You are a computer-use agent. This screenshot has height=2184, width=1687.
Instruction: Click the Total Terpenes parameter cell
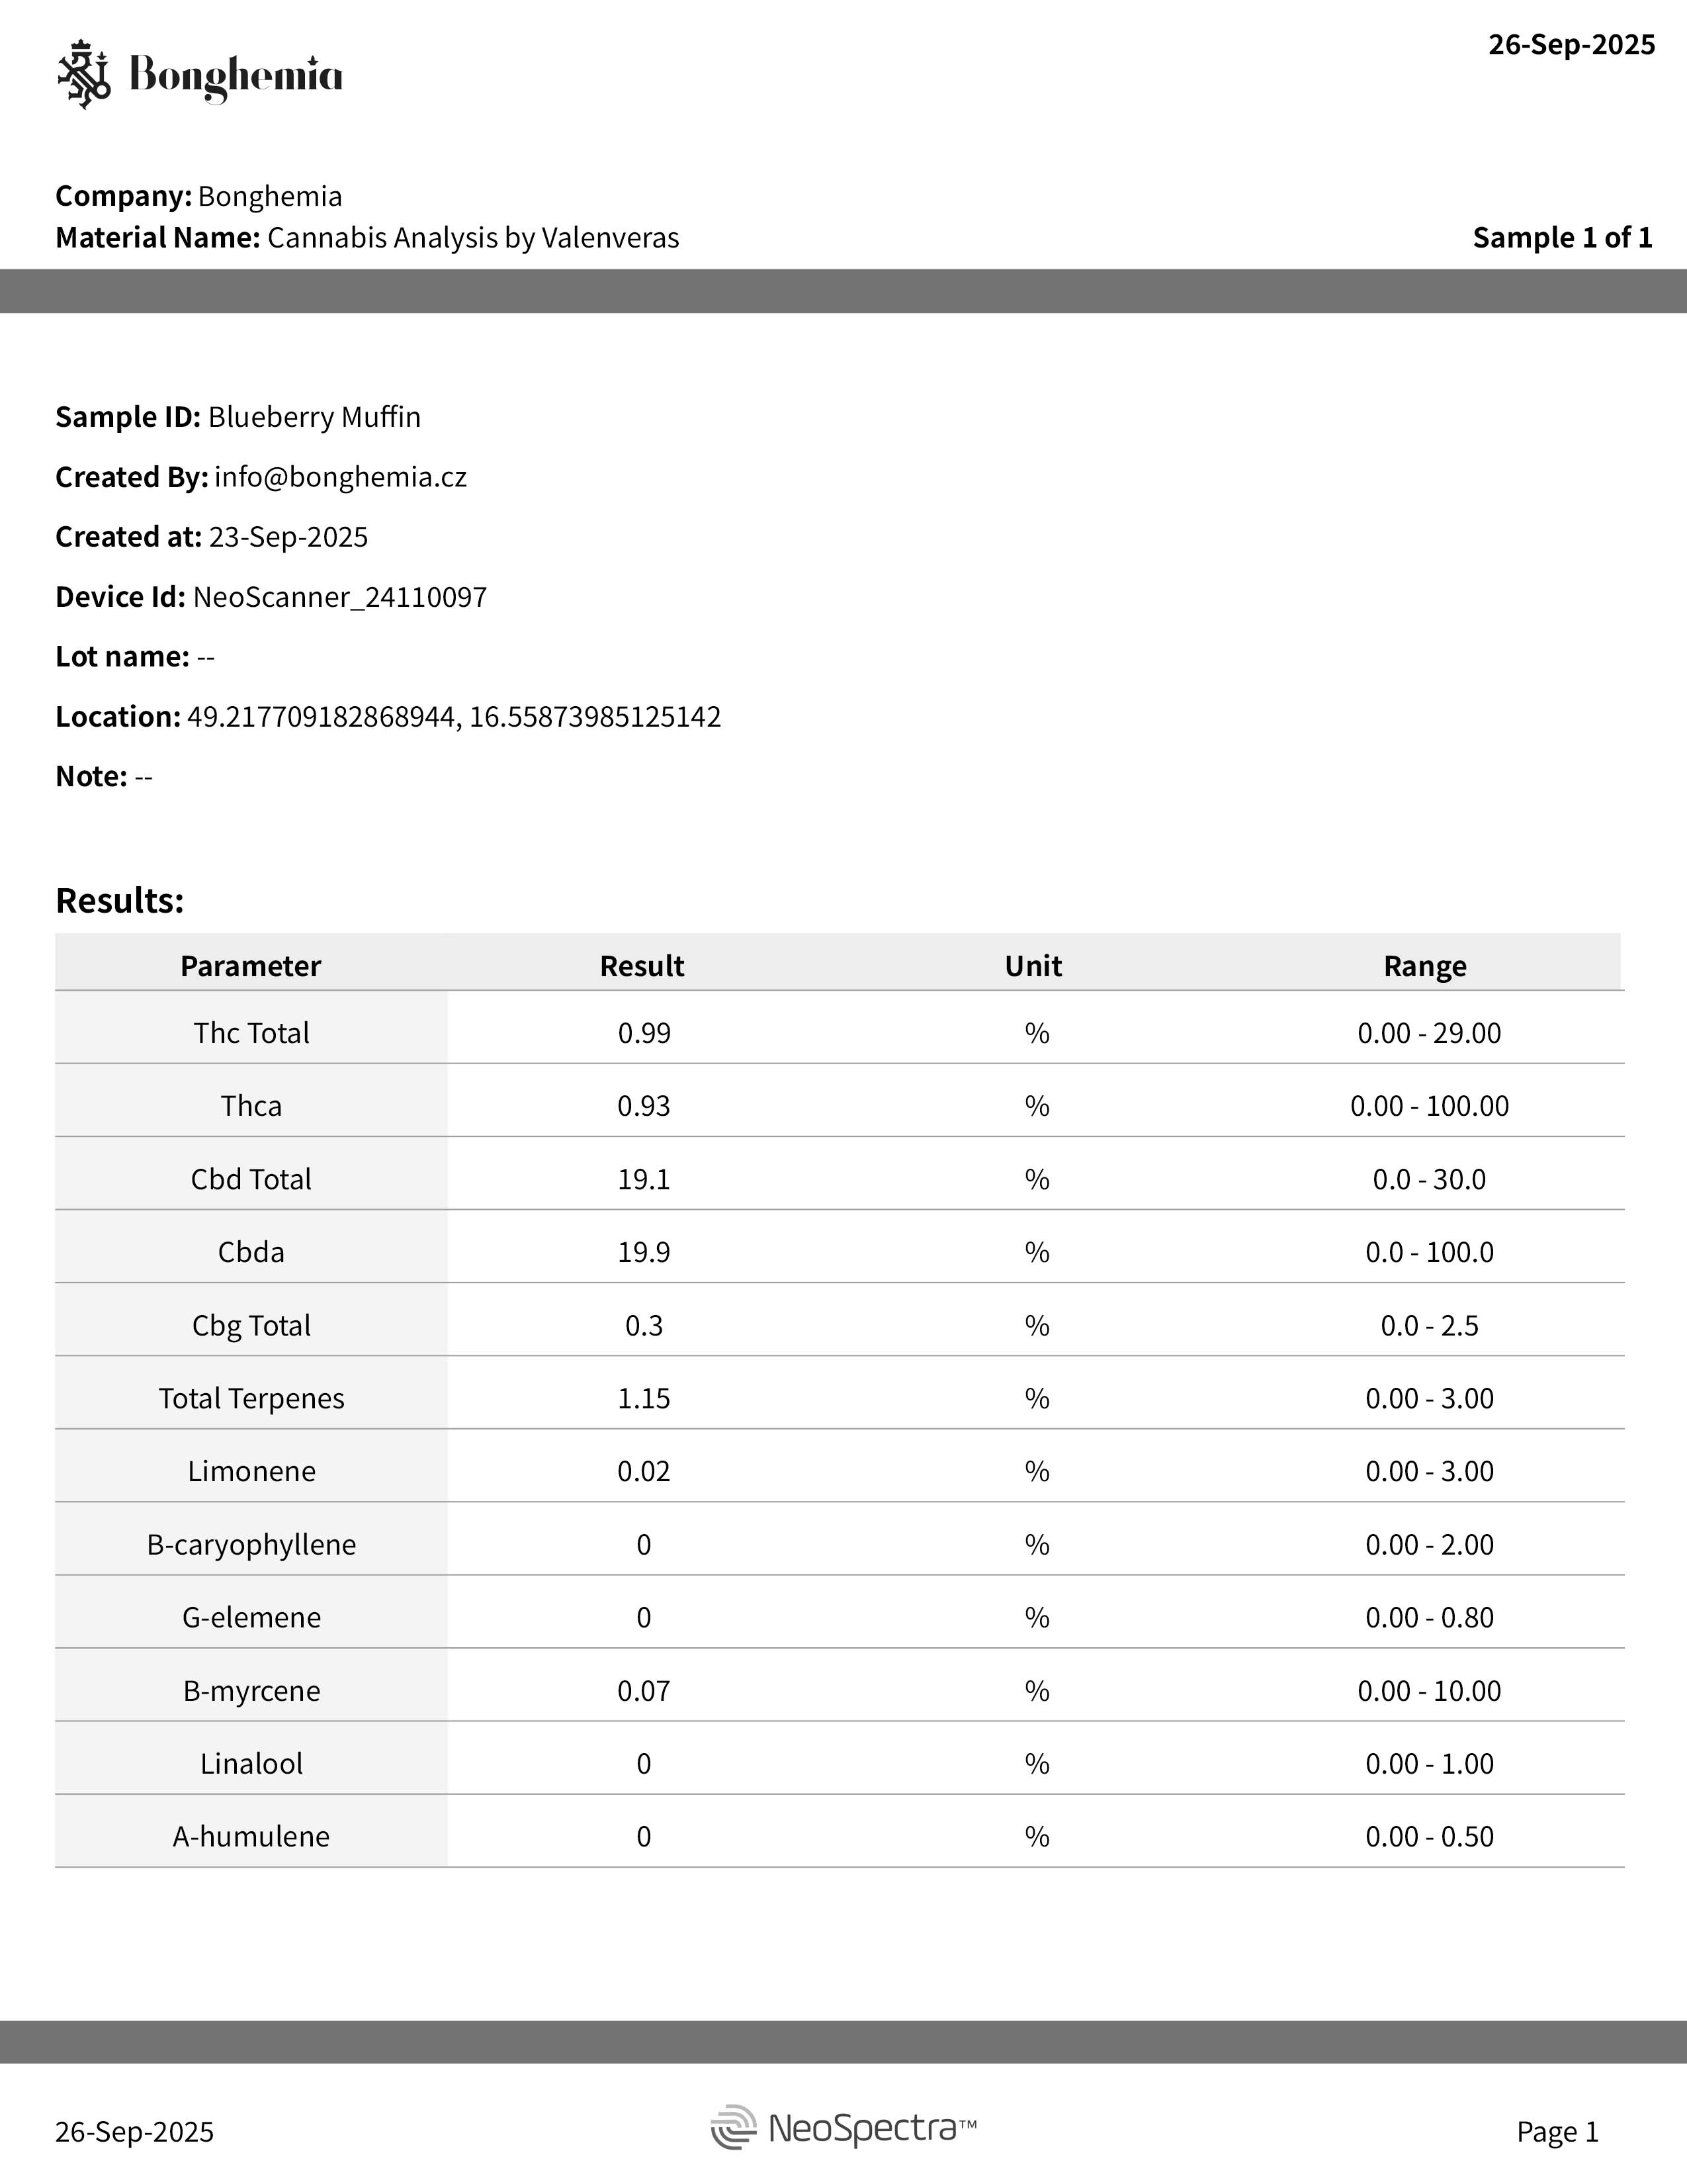[x=252, y=1398]
